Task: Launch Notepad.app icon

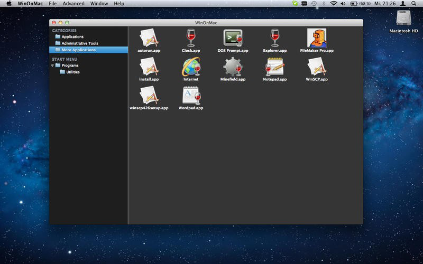Action: [274, 67]
